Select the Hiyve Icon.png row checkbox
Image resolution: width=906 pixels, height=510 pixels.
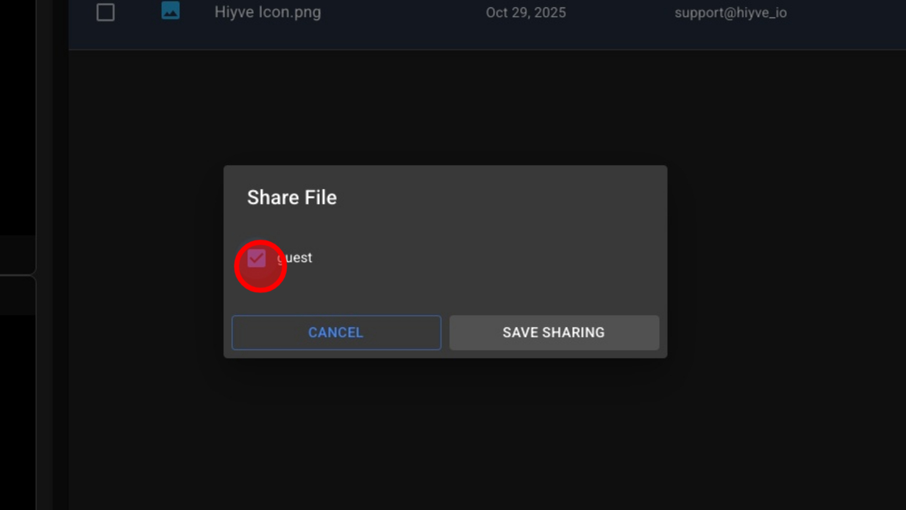click(x=106, y=12)
